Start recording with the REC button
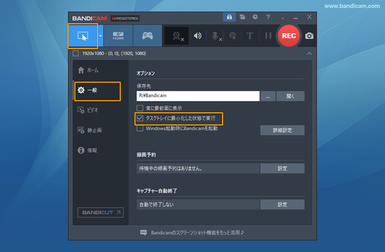The image size is (385, 252). click(289, 36)
